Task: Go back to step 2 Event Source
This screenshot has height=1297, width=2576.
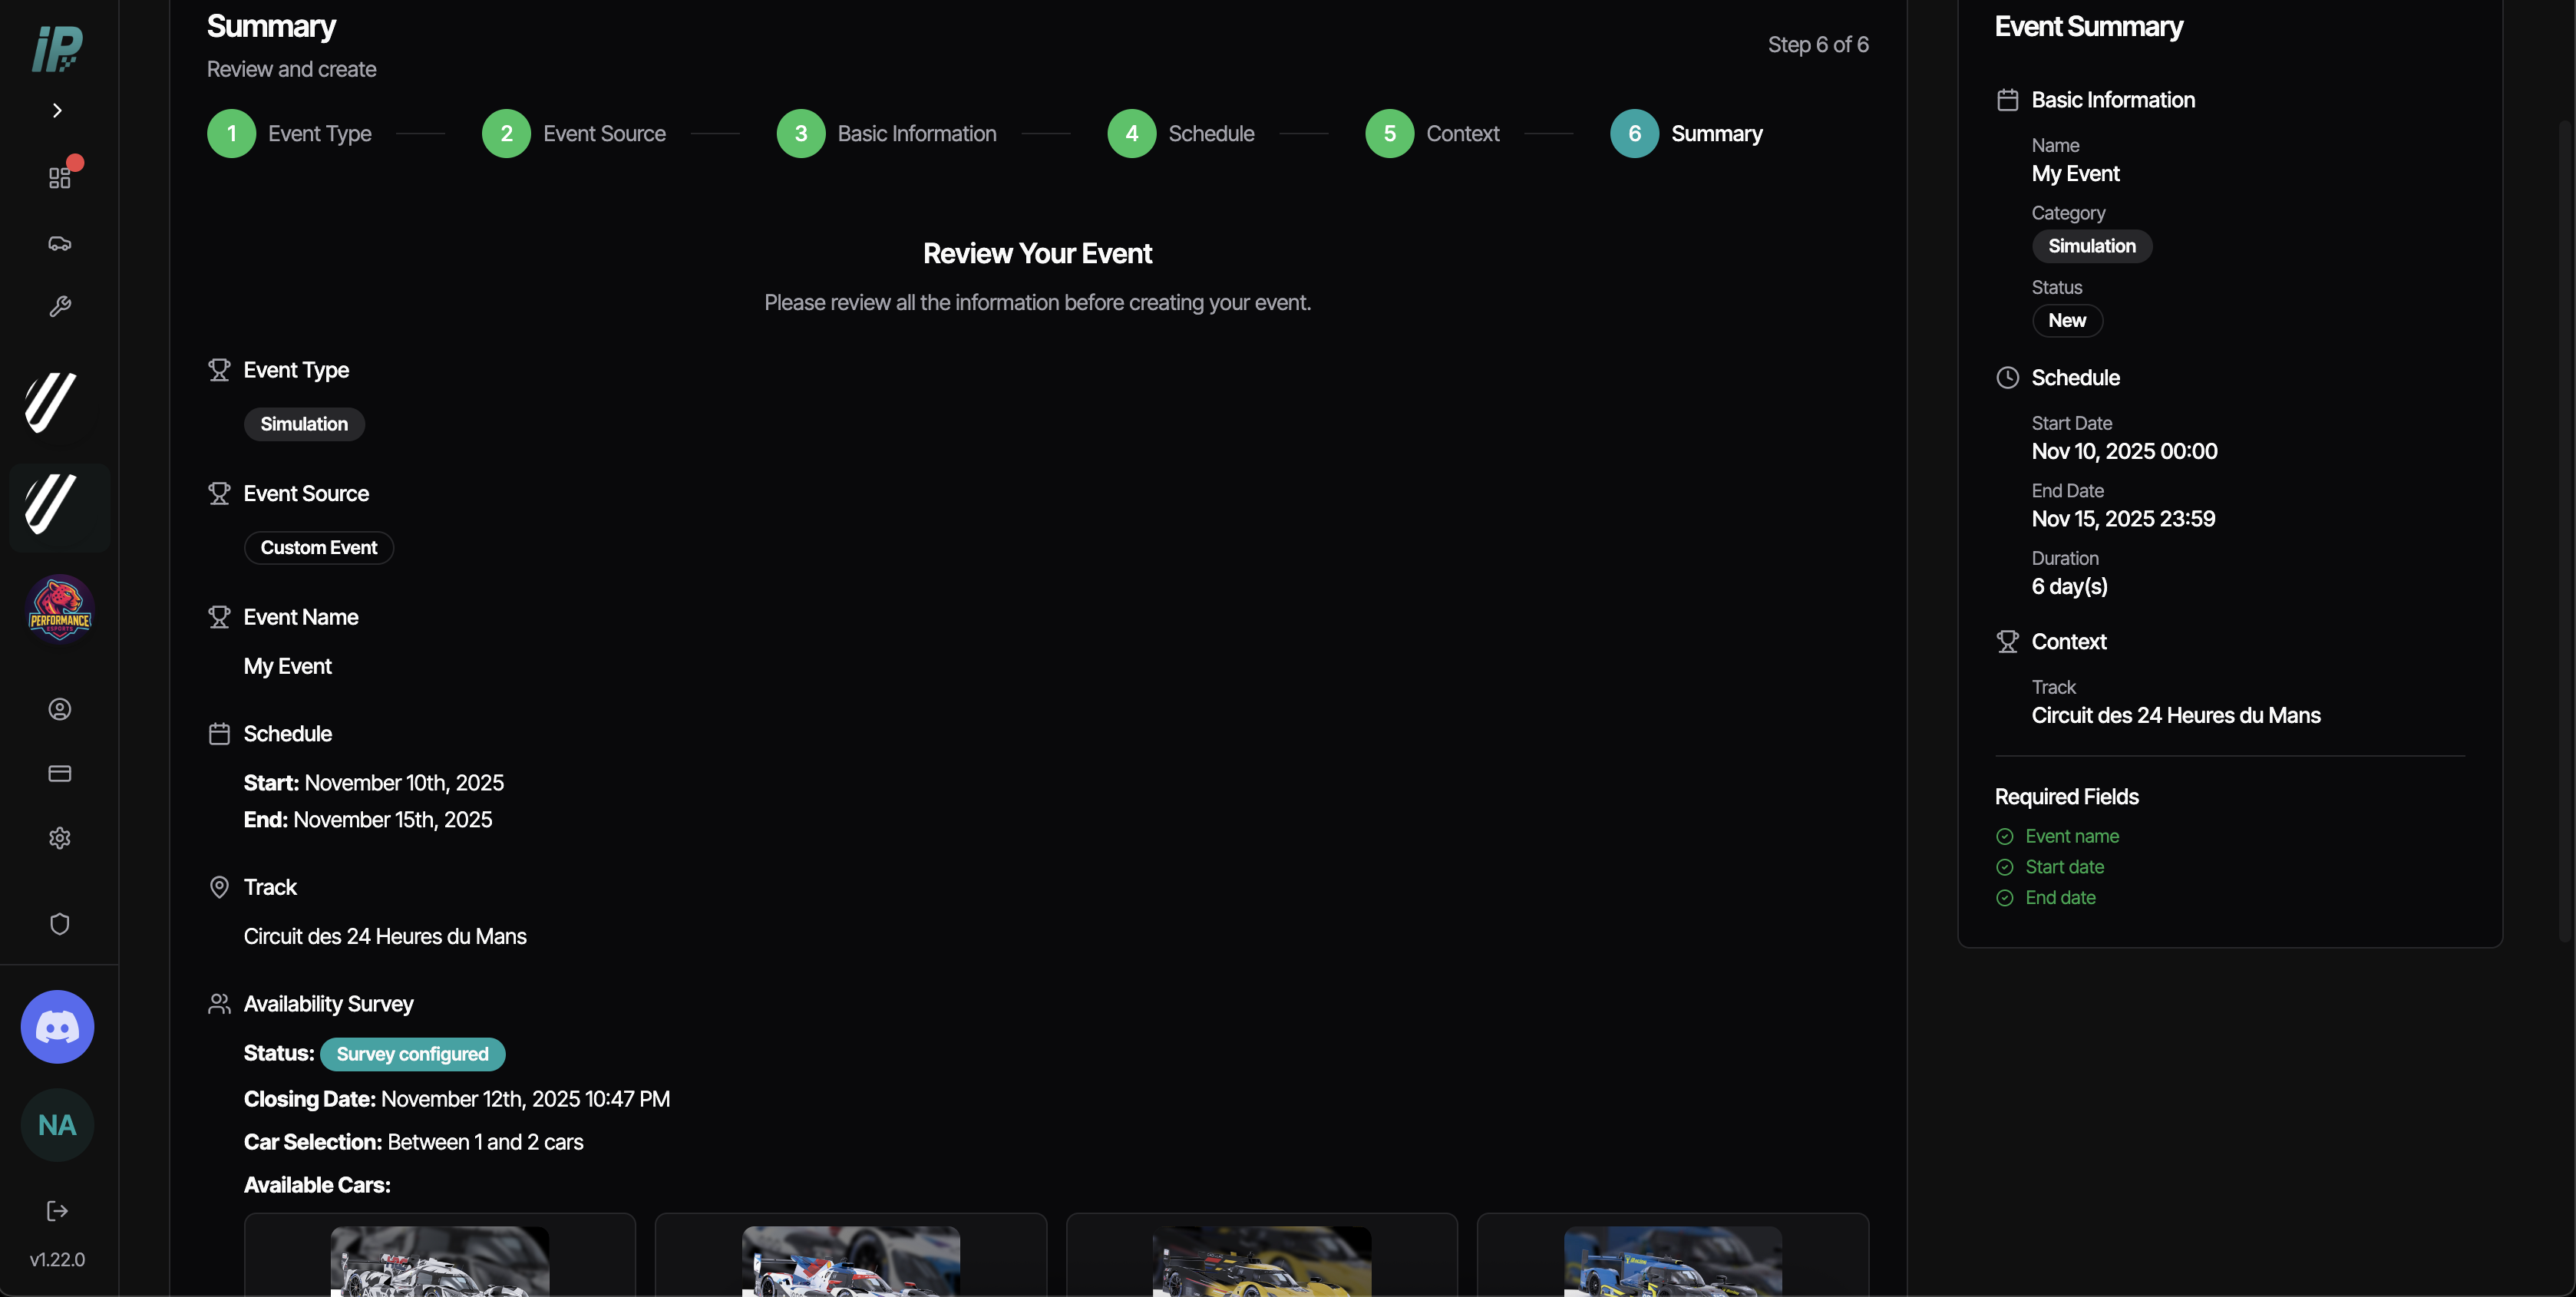Action: (573, 133)
